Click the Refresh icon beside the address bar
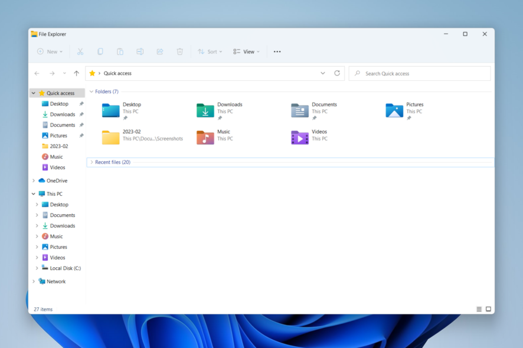Image resolution: width=523 pixels, height=348 pixels. tap(337, 73)
